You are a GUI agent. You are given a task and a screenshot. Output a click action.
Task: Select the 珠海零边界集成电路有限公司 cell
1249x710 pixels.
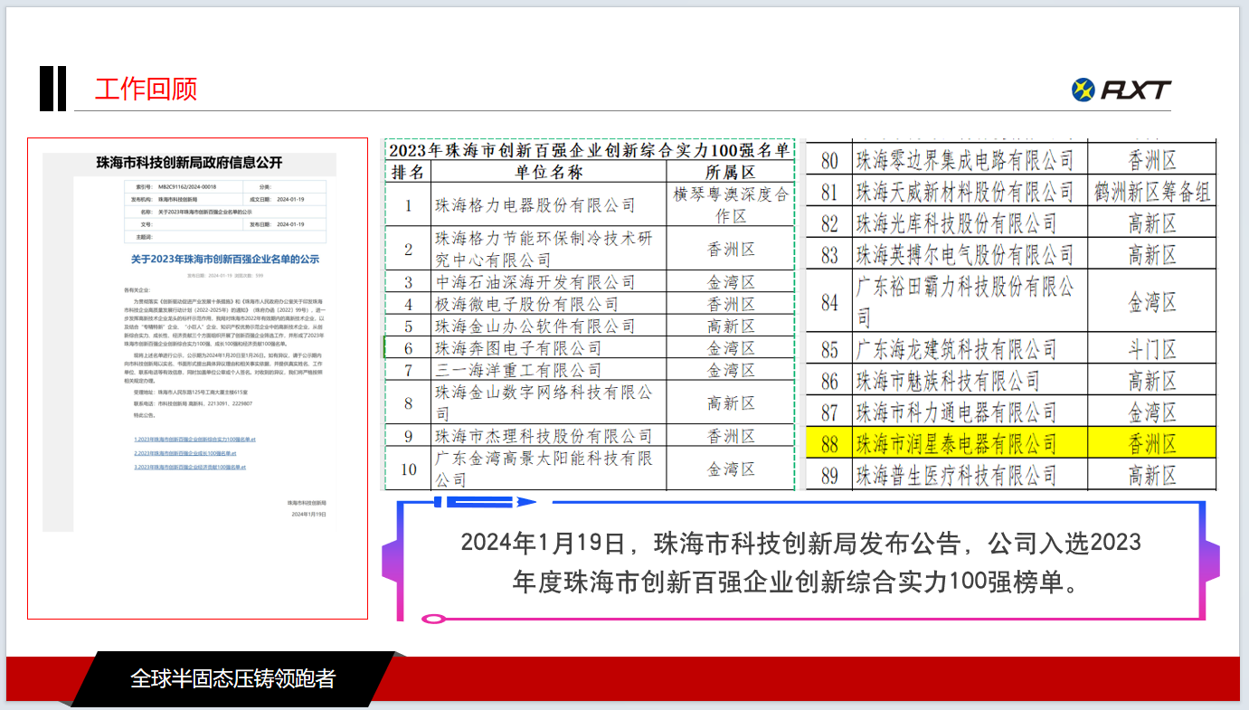[x=970, y=161]
